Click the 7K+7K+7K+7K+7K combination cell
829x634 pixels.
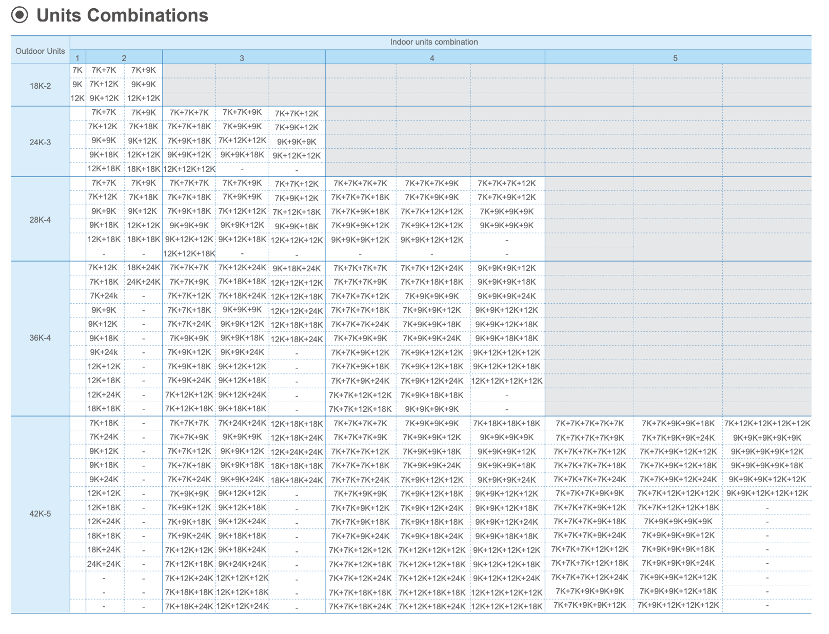(x=589, y=423)
